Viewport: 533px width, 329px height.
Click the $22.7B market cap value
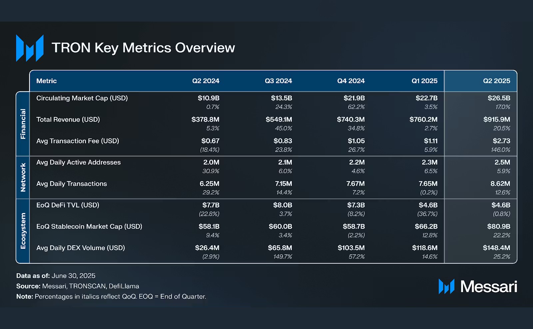[426, 98]
